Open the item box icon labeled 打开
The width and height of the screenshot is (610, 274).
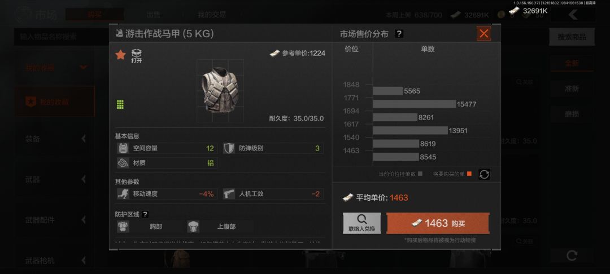coord(137,56)
